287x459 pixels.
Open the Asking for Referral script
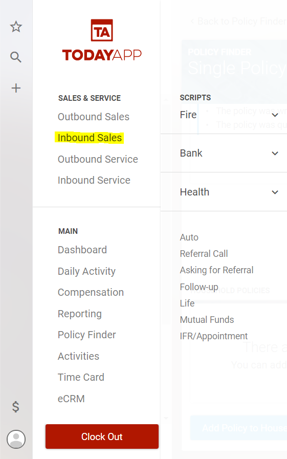(216, 270)
